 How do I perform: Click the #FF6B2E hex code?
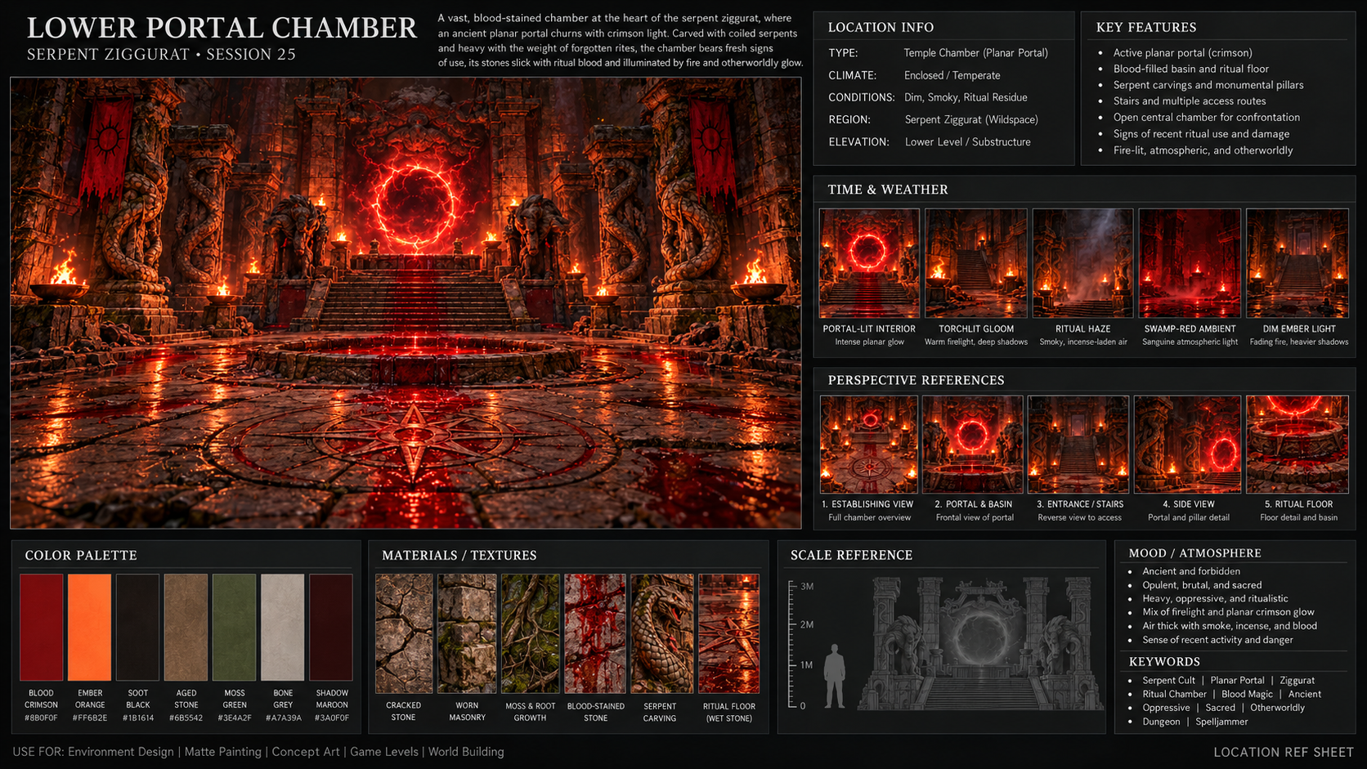click(89, 718)
